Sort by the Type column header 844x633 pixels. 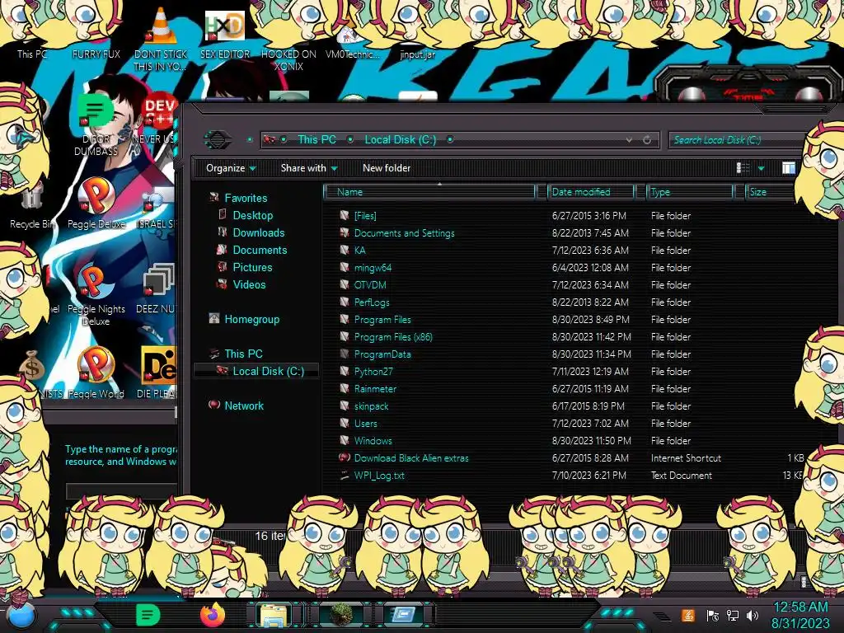(690, 192)
